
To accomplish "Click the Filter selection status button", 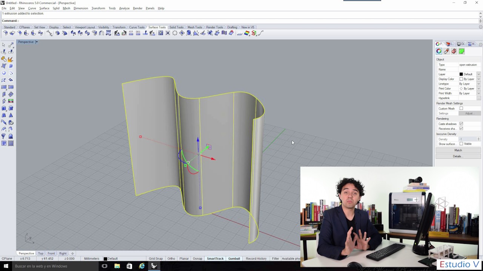I will (x=275, y=259).
